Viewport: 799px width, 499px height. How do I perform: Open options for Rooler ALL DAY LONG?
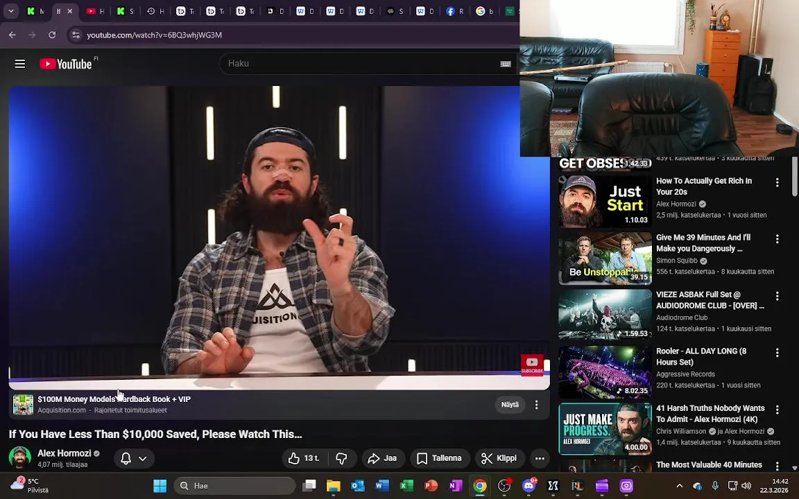tap(777, 352)
